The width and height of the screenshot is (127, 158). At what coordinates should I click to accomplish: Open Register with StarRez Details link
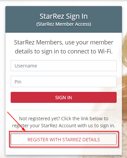click(x=64, y=139)
